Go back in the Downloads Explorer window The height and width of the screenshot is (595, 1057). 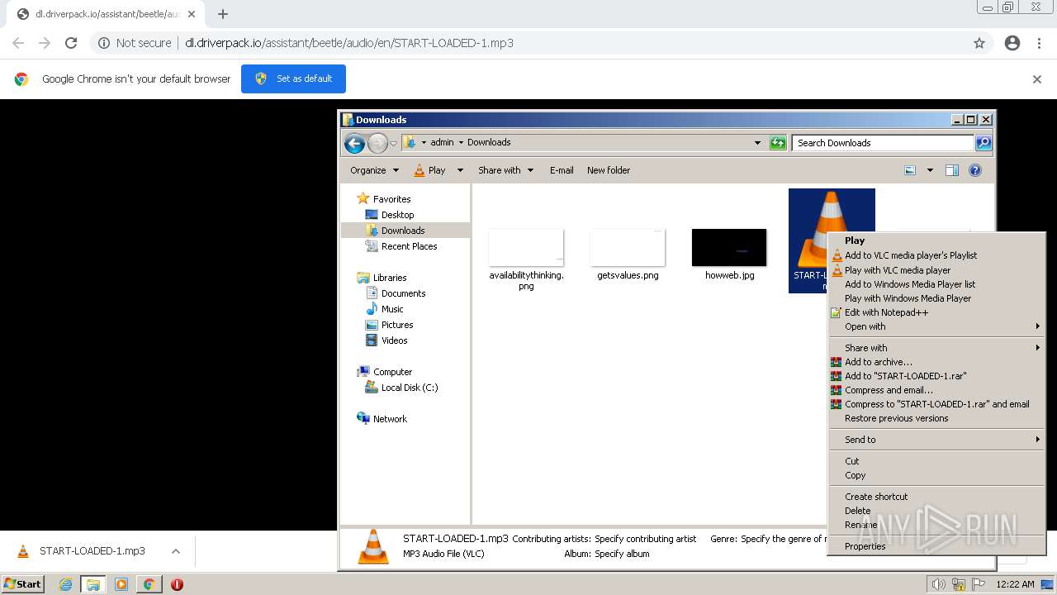pyautogui.click(x=354, y=143)
